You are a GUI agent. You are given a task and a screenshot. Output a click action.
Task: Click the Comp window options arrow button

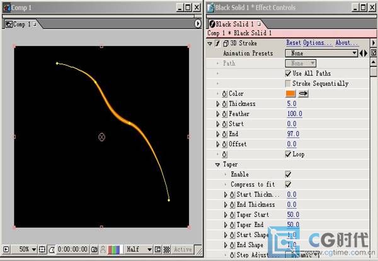pos(197,23)
